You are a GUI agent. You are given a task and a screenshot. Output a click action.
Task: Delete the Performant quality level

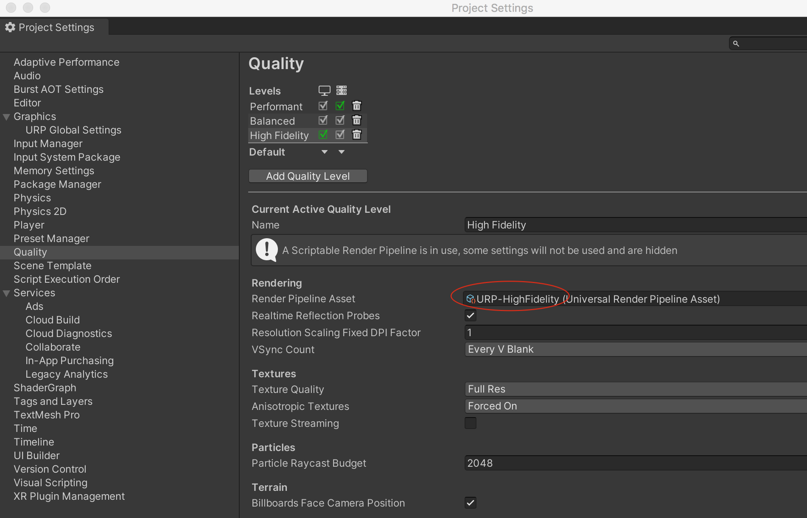[357, 106]
